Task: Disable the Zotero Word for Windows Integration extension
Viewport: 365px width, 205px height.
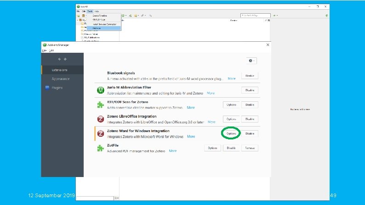Action: pyautogui.click(x=250, y=134)
